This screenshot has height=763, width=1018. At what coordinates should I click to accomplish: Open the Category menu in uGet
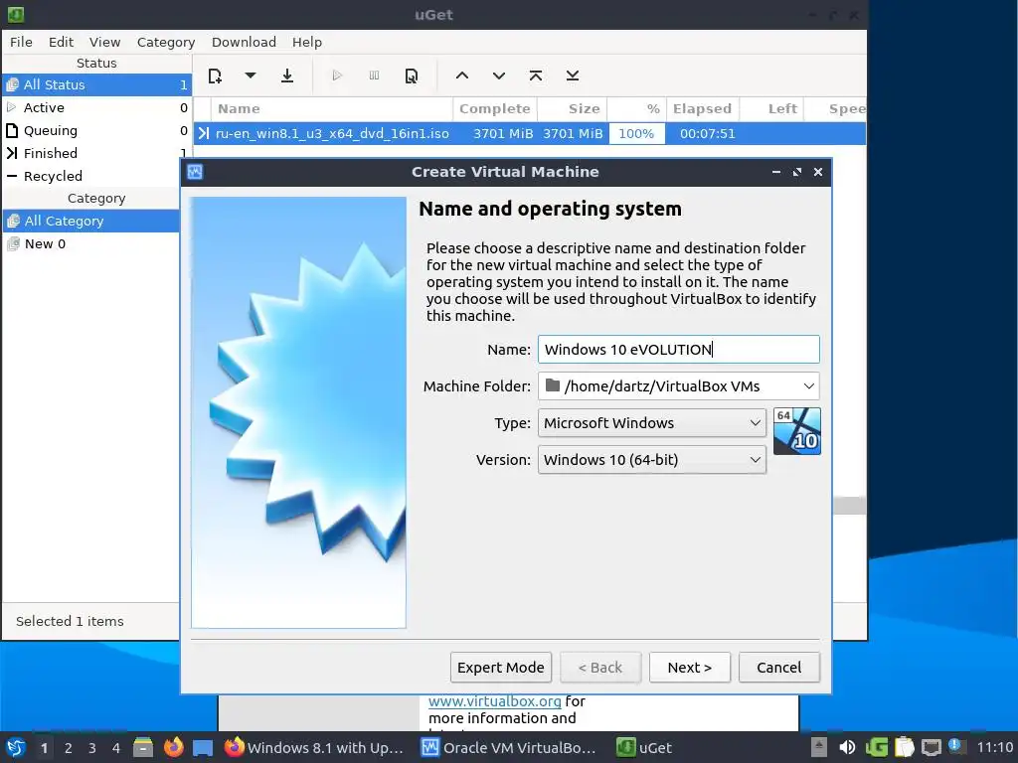(x=166, y=42)
